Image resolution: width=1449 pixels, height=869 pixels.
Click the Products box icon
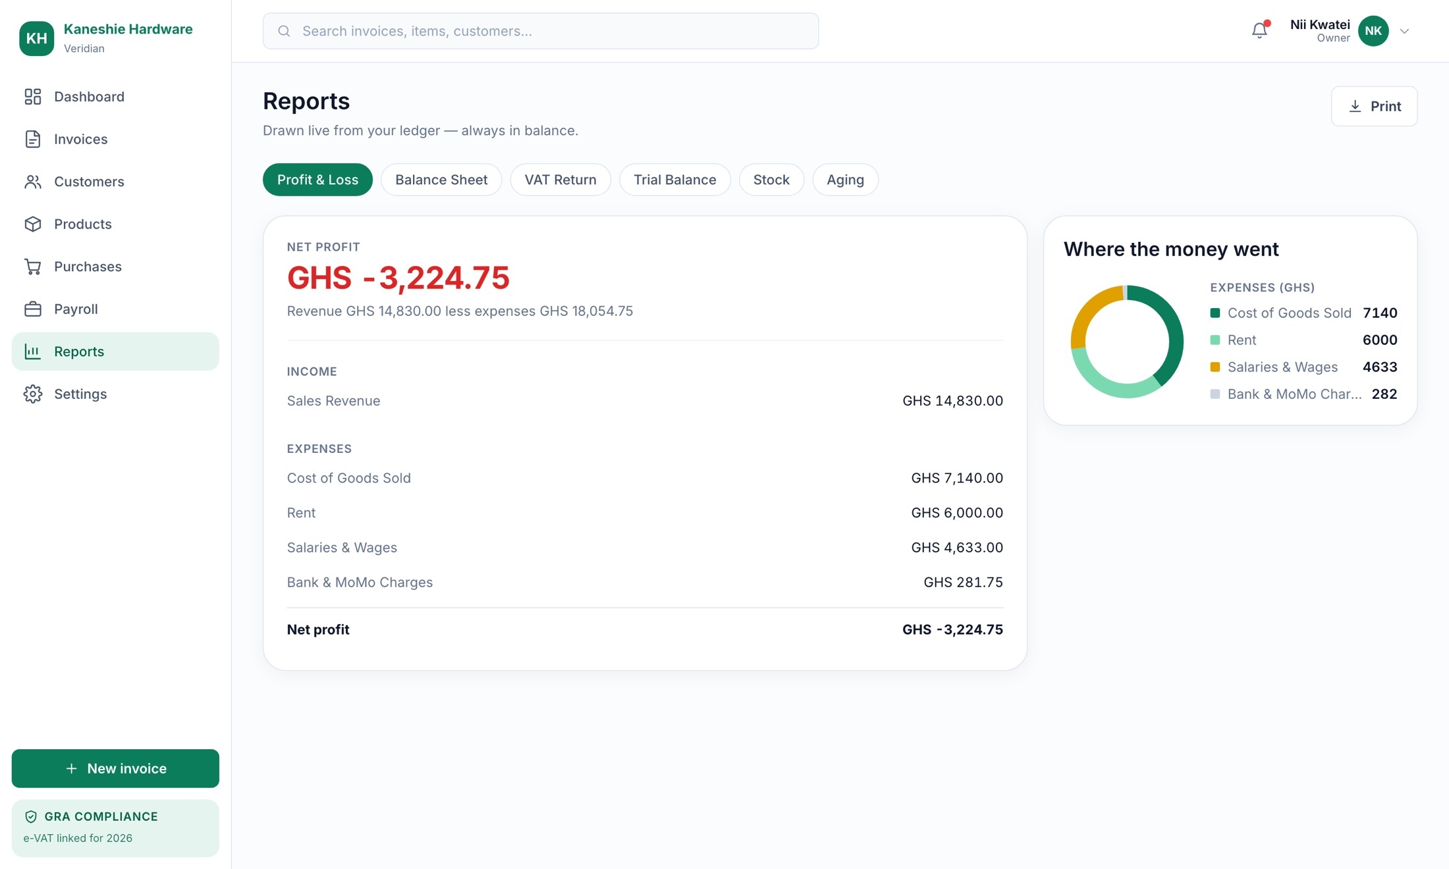(x=32, y=224)
